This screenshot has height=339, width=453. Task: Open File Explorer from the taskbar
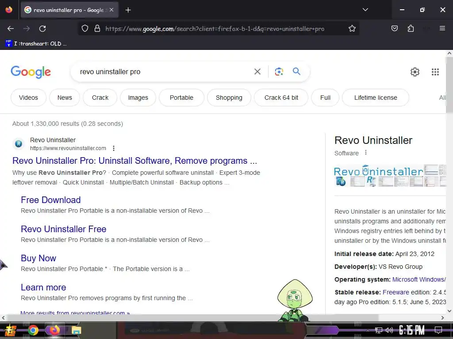(x=76, y=330)
